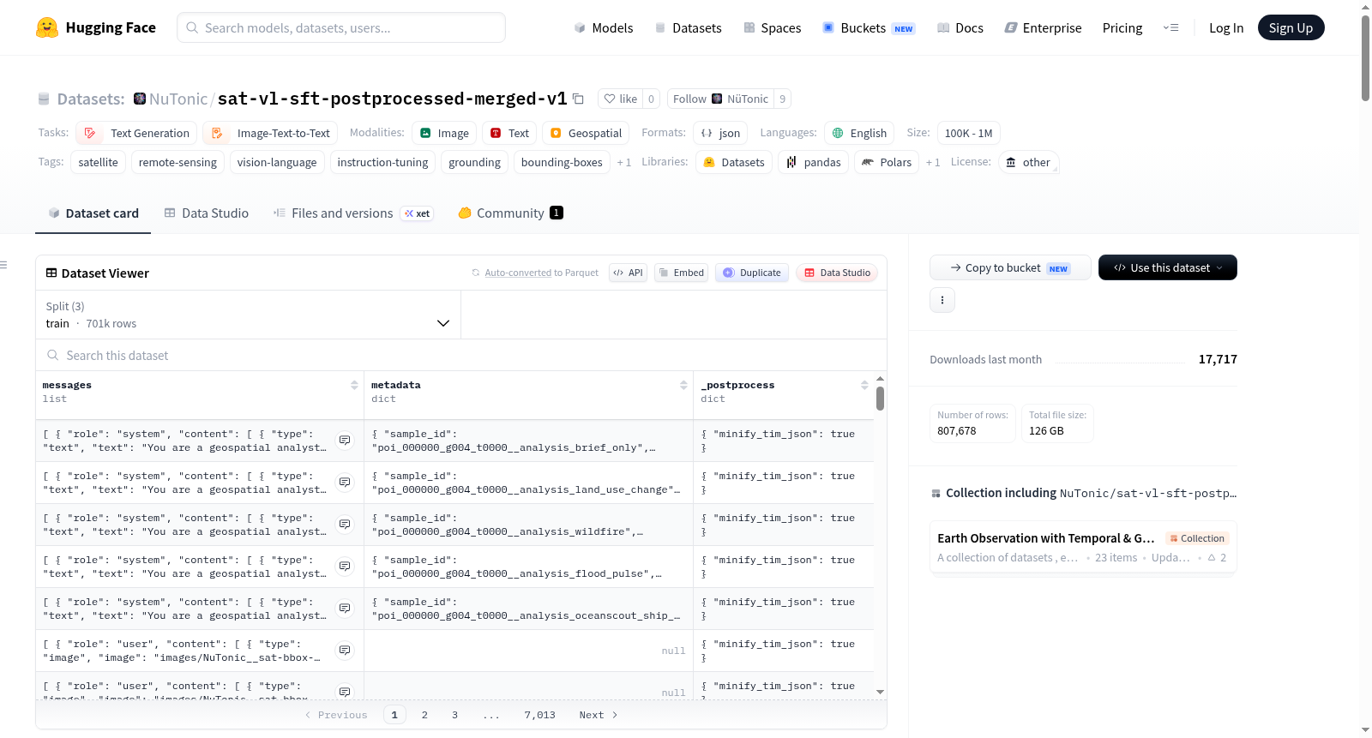The height and width of the screenshot is (738, 1372).
Task: Select the Datasets library tag
Action: (x=734, y=162)
